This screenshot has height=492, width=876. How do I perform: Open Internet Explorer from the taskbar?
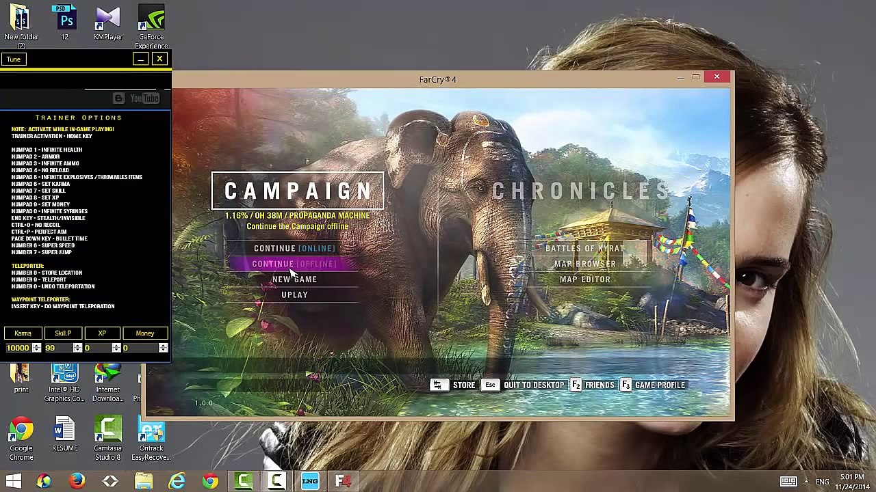point(177,481)
